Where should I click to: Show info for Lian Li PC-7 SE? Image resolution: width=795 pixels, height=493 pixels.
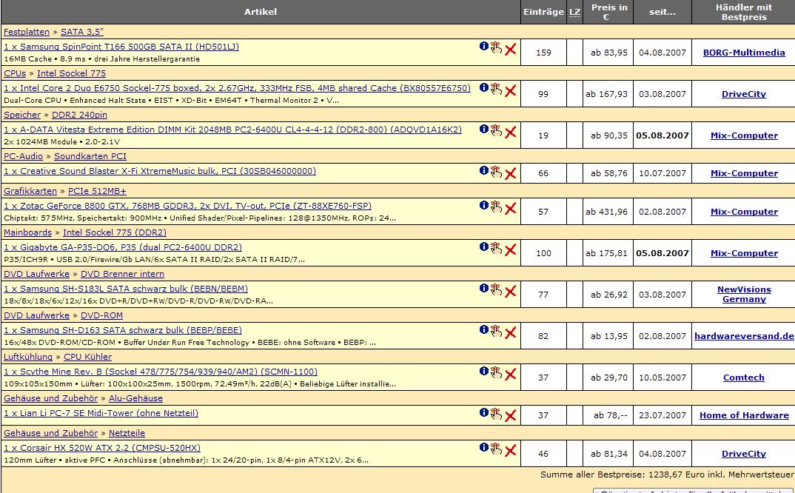tap(483, 413)
